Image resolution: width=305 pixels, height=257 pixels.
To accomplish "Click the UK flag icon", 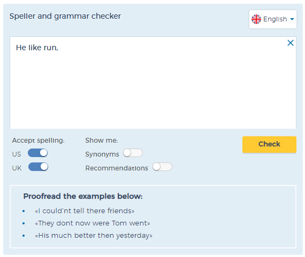I will pyautogui.click(x=256, y=19).
